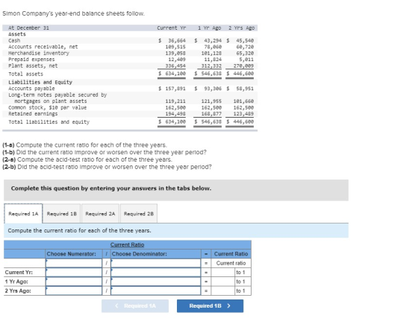This screenshot has width=418, height=330.
Task: Select the 2 Yrs Ago denominator field
Action: pos(156,291)
